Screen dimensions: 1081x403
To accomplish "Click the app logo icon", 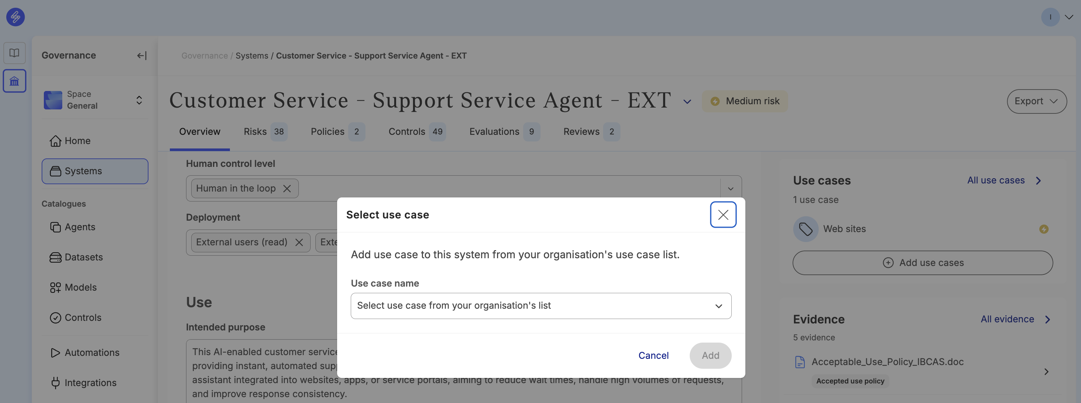I will coord(15,17).
